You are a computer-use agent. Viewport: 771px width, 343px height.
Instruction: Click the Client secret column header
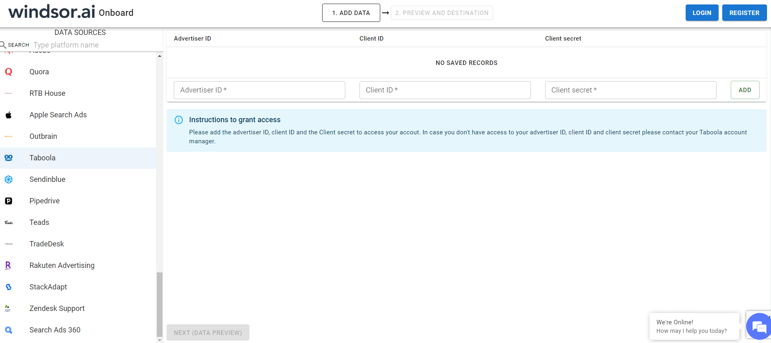click(x=563, y=39)
